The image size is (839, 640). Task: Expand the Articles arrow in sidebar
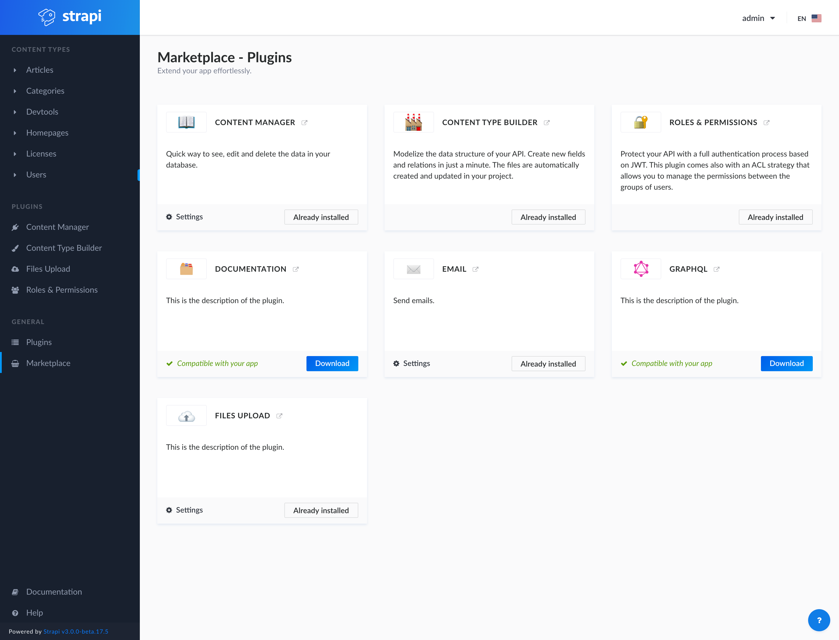(x=15, y=70)
